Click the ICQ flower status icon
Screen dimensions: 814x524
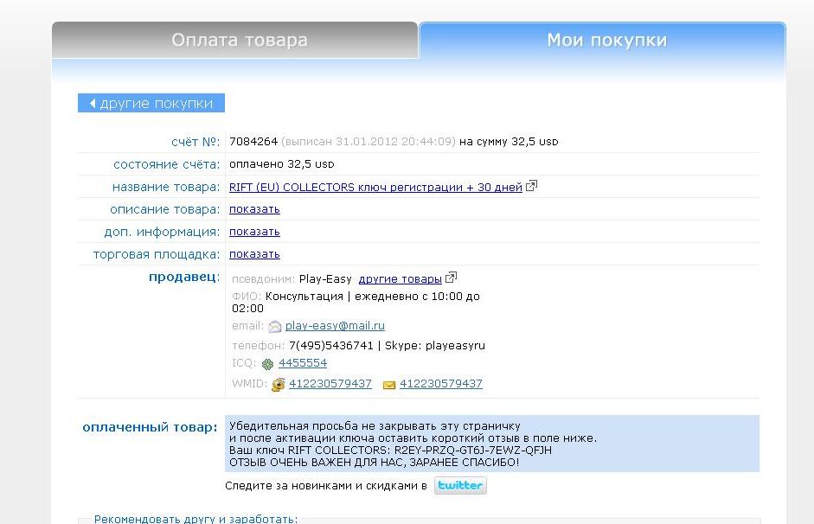267,364
